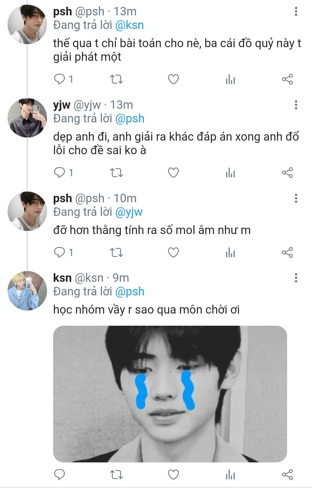The width and height of the screenshot is (312, 488).
Task: View analytics on psh's 10m tweet
Action: 230,253
